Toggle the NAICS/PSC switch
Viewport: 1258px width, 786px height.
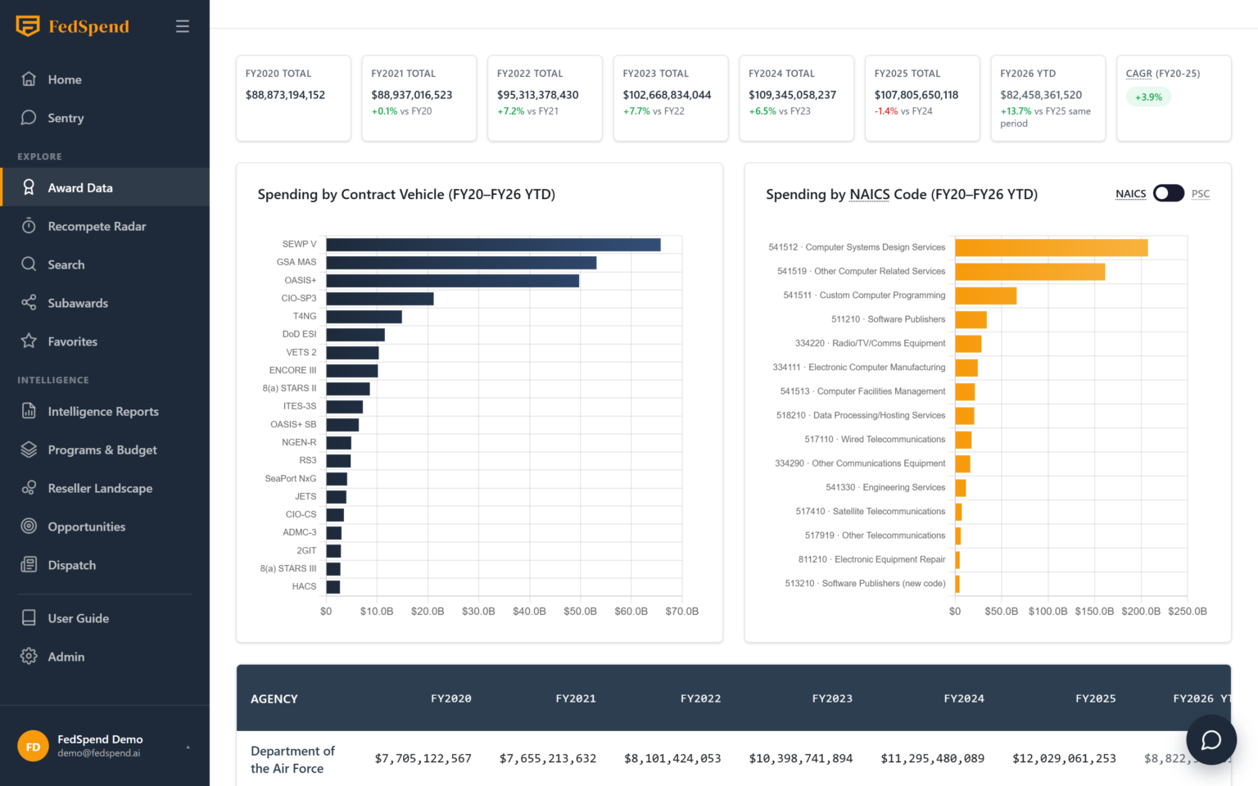point(1169,193)
